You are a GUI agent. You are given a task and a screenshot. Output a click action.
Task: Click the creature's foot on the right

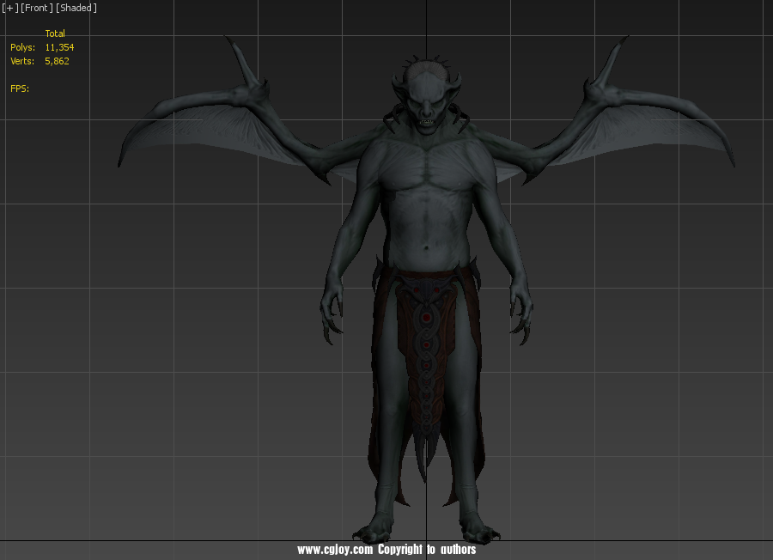(x=478, y=530)
